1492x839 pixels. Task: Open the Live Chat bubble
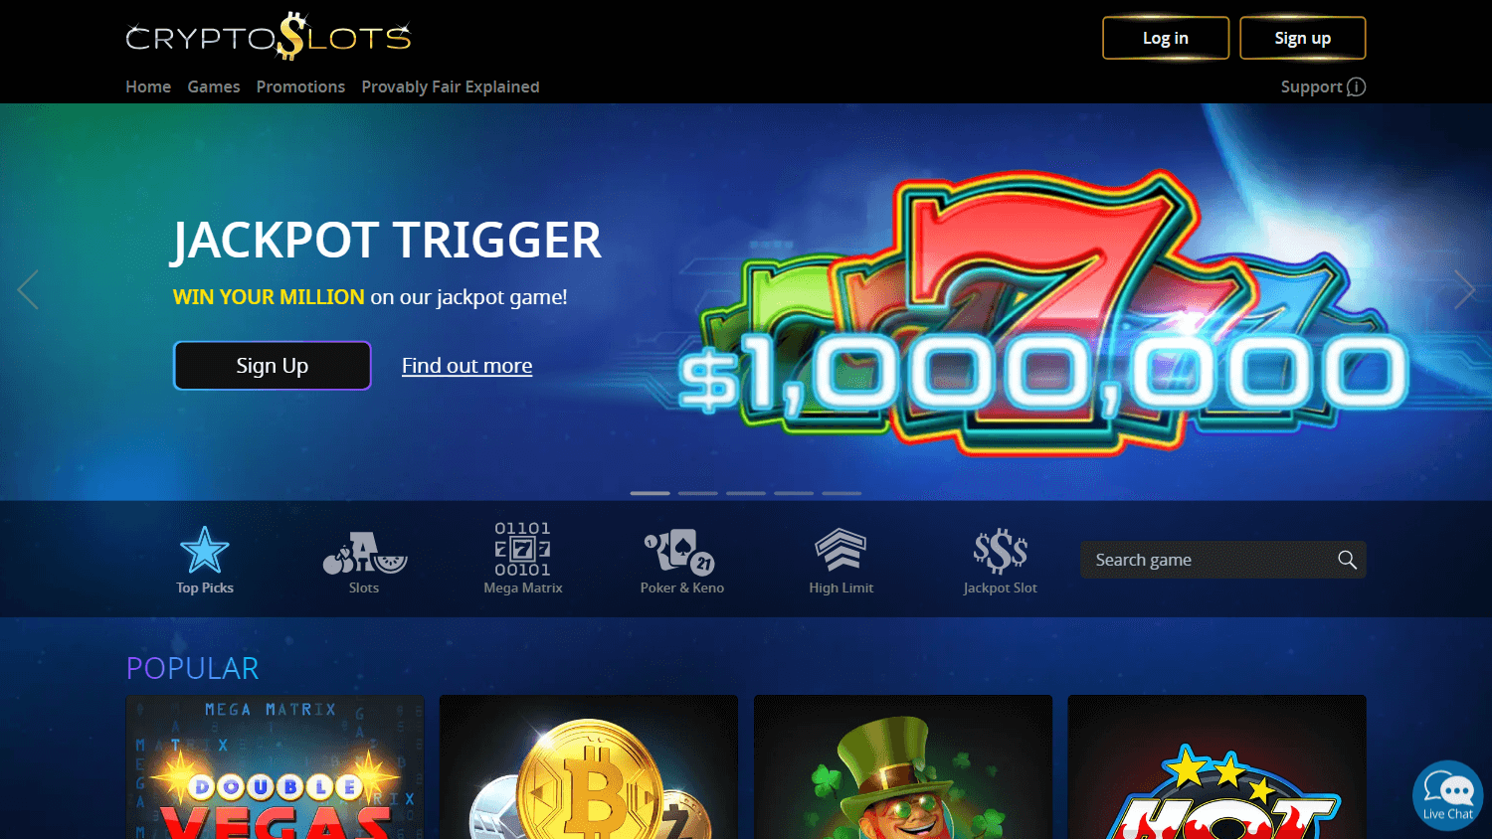pos(1448,795)
